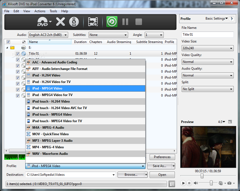Open the Subtitles dropdown

[x=108, y=35]
